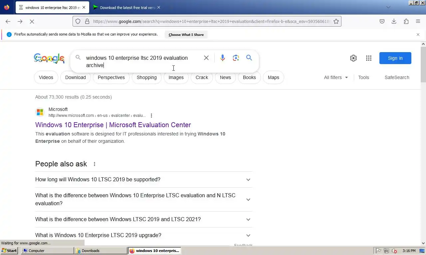Click the scrollbar up arrow
Screen dimensions: 426x255
tap(423, 44)
